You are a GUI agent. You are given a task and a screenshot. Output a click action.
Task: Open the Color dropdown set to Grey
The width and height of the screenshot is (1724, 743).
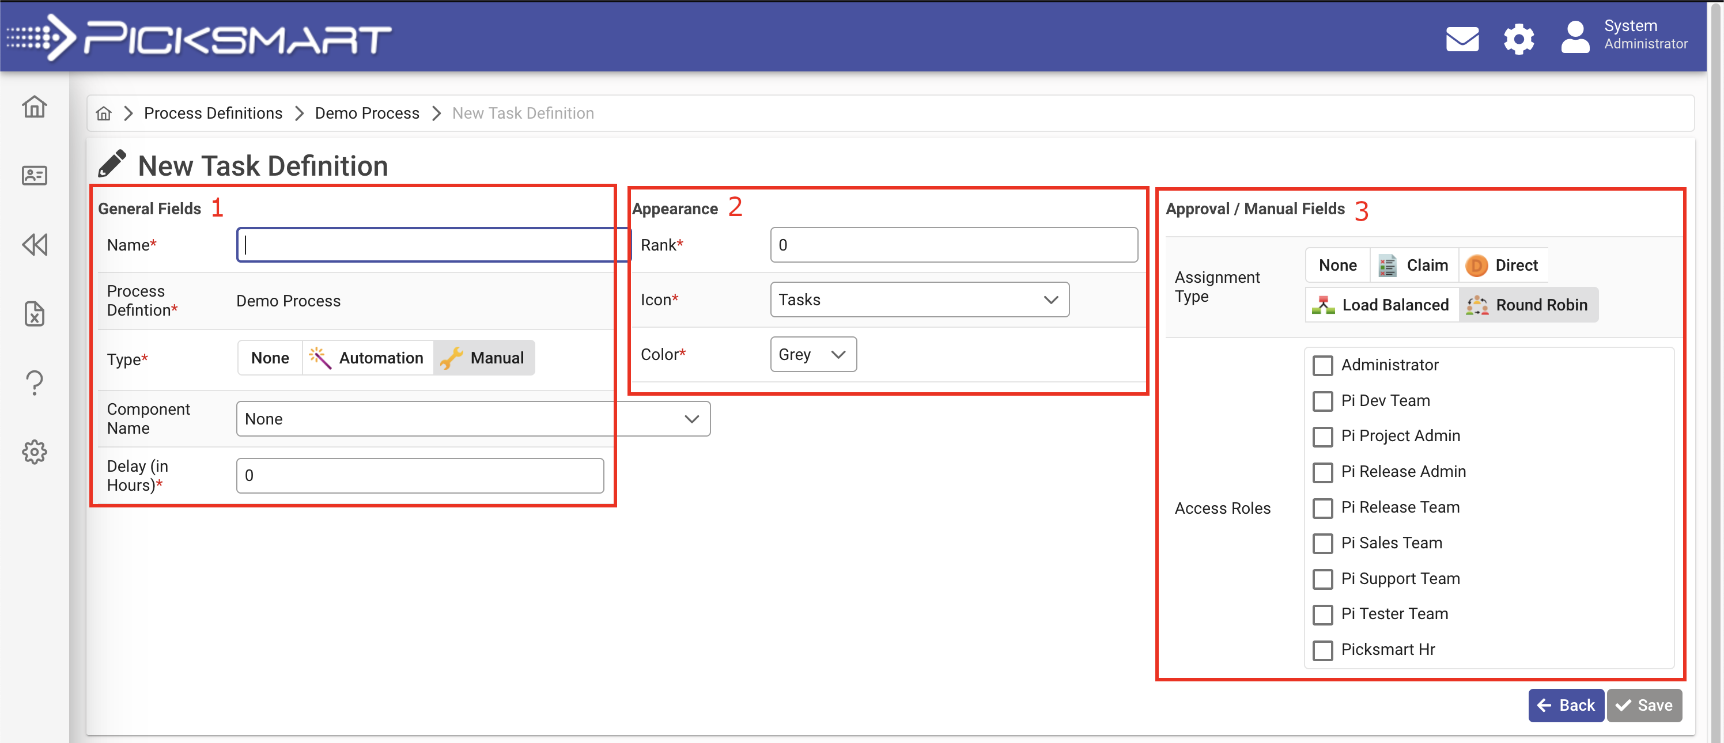pos(812,354)
